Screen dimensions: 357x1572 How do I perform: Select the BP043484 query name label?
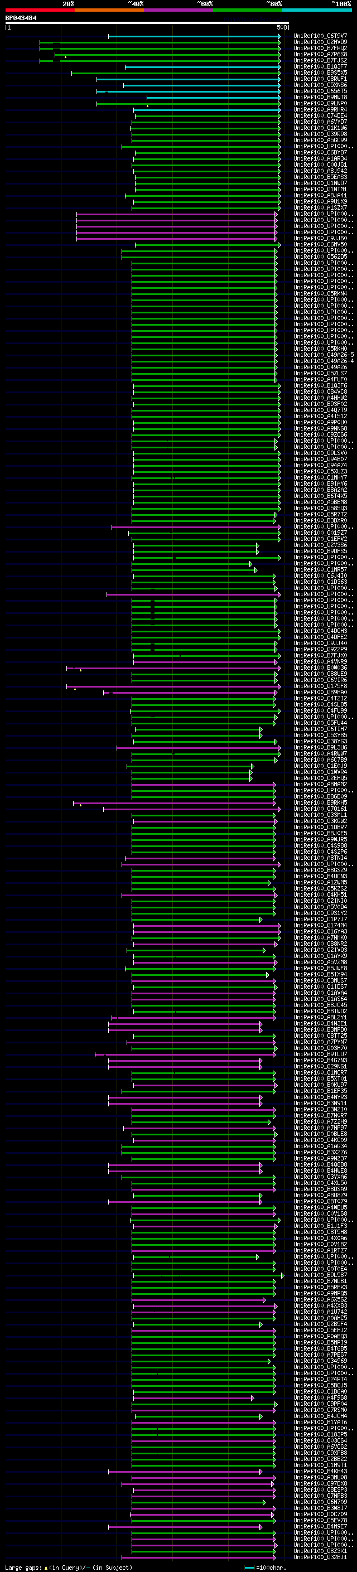coord(21,18)
